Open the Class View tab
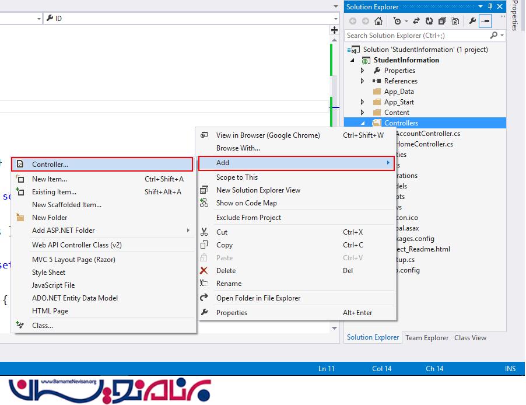The width and height of the screenshot is (526, 405). (x=470, y=338)
